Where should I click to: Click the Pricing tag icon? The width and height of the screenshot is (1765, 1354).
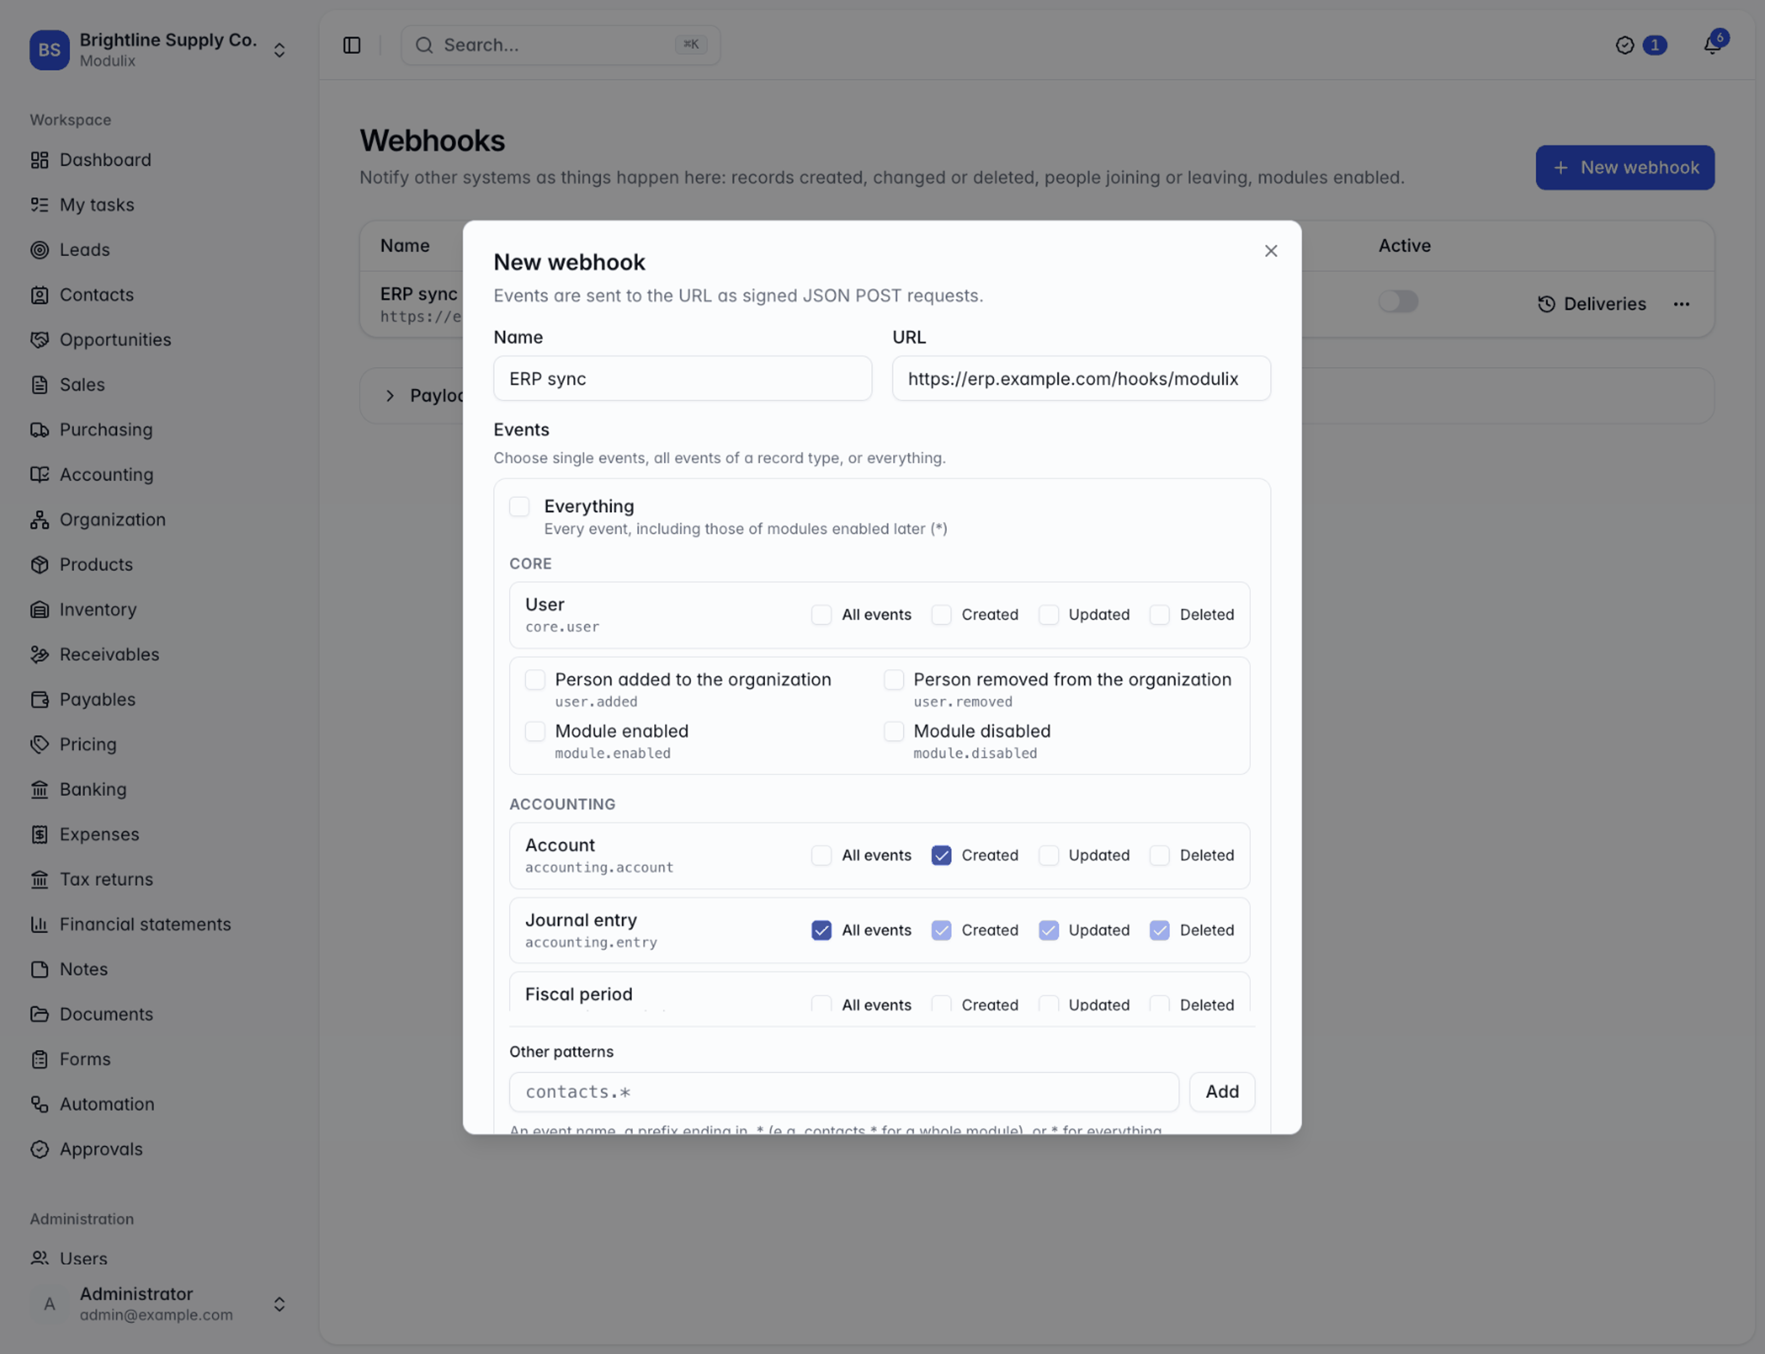[x=40, y=745]
